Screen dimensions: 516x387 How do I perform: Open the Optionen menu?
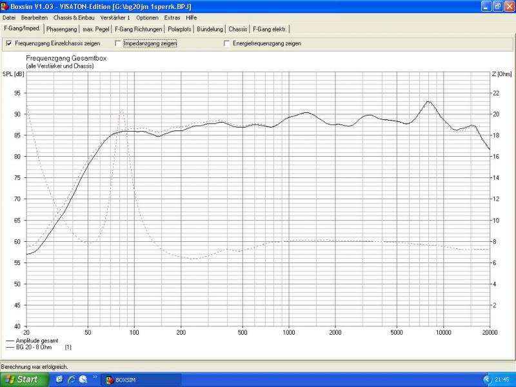(147, 17)
